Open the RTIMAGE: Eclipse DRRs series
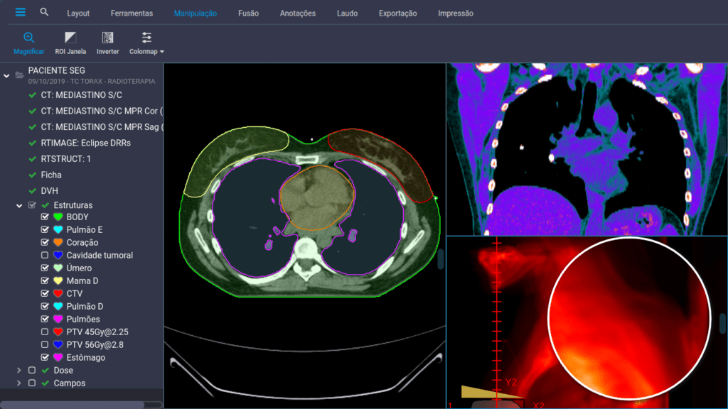This screenshot has height=409, width=728. point(85,143)
